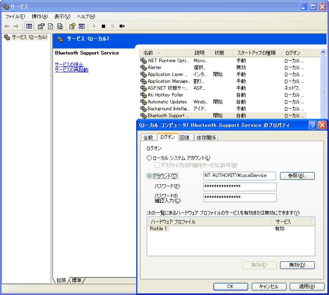Click the Forward arrow in the toolbar
Viewport: 329px width, 295px height.
(x=16, y=26)
